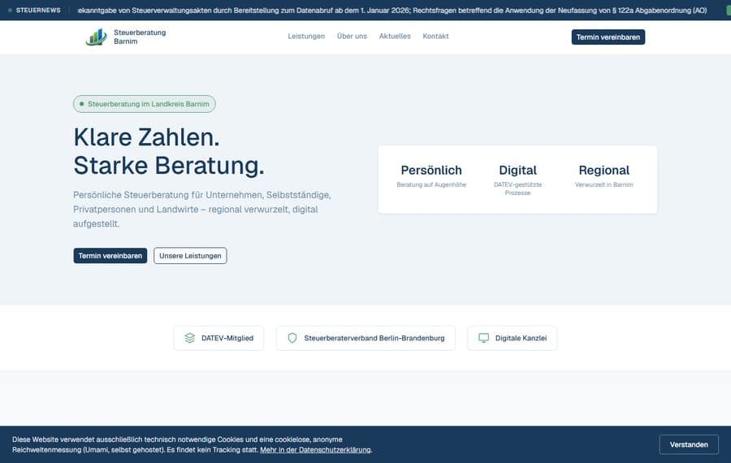Open the Über uns navigation link
The height and width of the screenshot is (463, 731).
coord(352,37)
